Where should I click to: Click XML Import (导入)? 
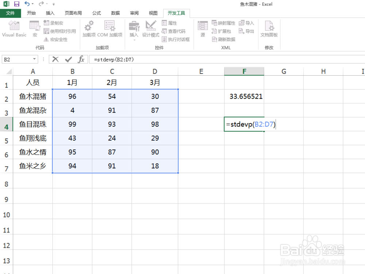click(x=246, y=23)
